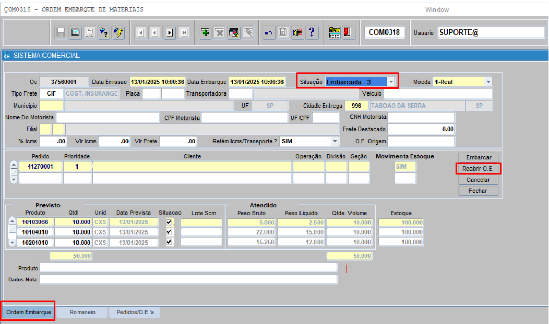549x324 pixels.
Task: Click the Cidade Entrega code 996 field
Action: [356, 106]
